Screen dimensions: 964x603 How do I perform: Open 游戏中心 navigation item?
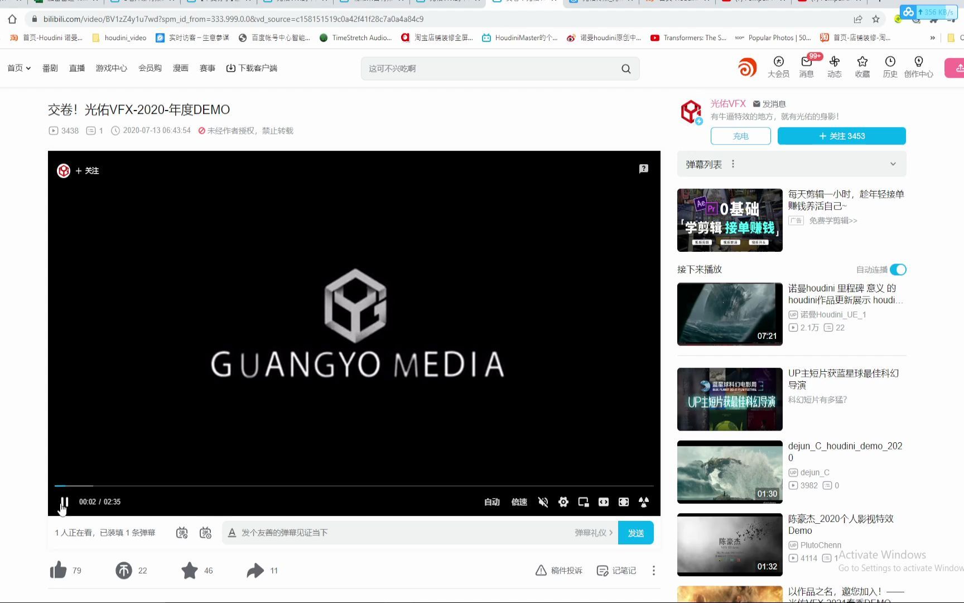point(112,68)
